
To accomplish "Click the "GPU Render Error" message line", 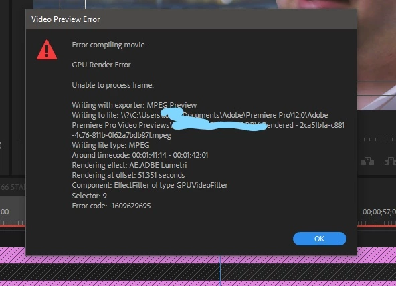I will [101, 65].
